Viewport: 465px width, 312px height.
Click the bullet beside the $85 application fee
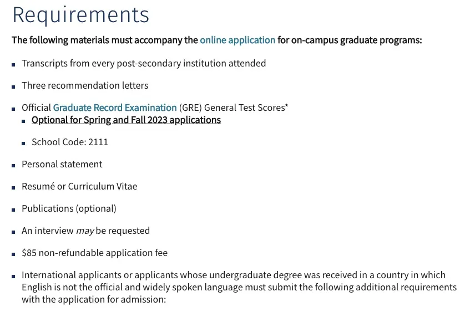[x=13, y=254]
